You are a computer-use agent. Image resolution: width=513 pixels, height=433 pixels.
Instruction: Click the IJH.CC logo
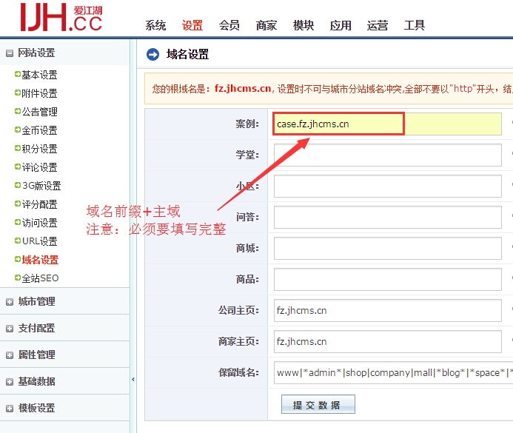[61, 18]
